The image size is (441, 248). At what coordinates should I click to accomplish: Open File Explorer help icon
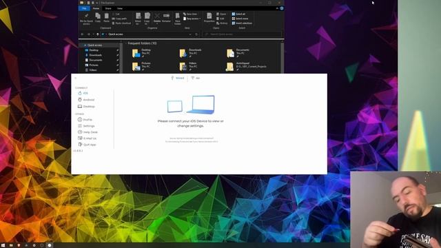[x=282, y=8]
